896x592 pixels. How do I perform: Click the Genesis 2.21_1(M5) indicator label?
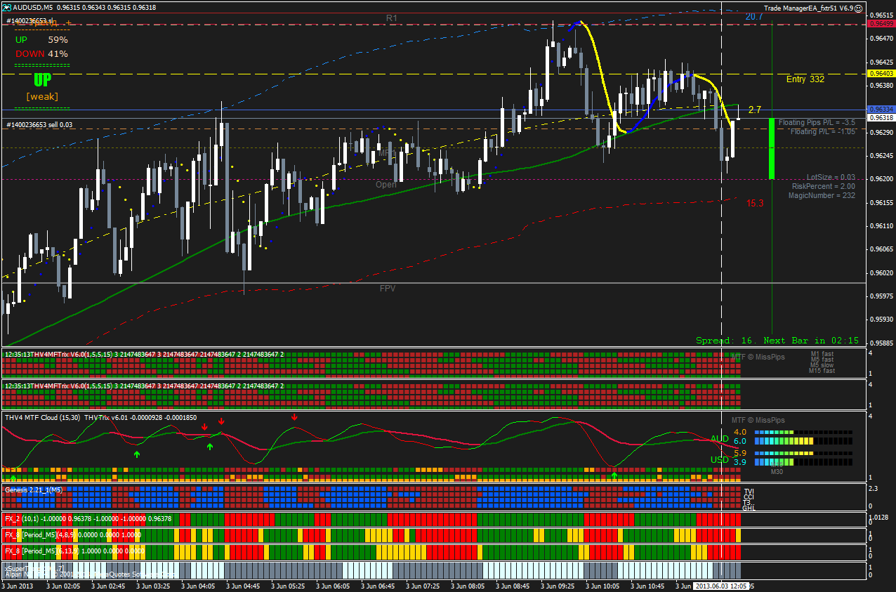pos(33,489)
